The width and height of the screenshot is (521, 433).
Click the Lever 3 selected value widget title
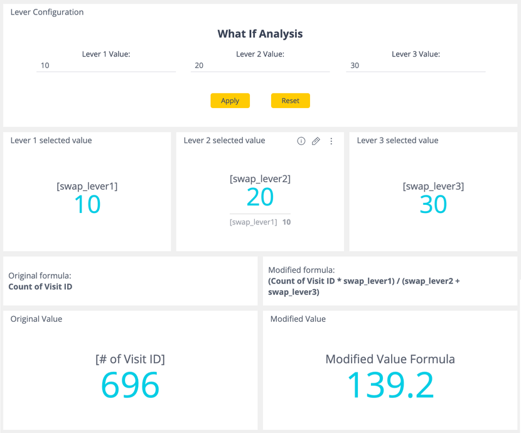(x=397, y=140)
